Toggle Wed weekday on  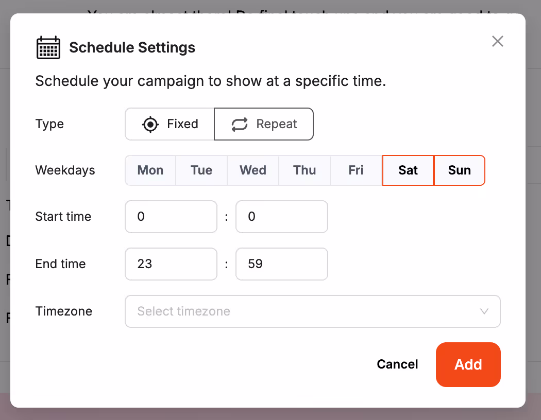253,170
